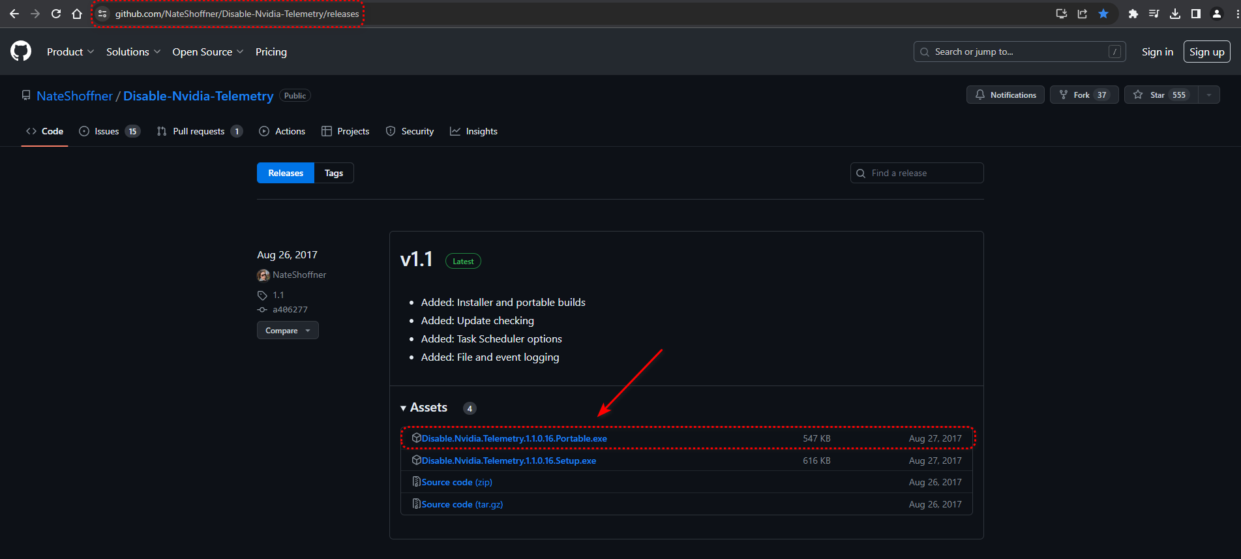The image size is (1241, 559).
Task: Download Disable.Nvidia.Telemetry.1.1.0.16.Portable.exe
Action: pos(514,438)
